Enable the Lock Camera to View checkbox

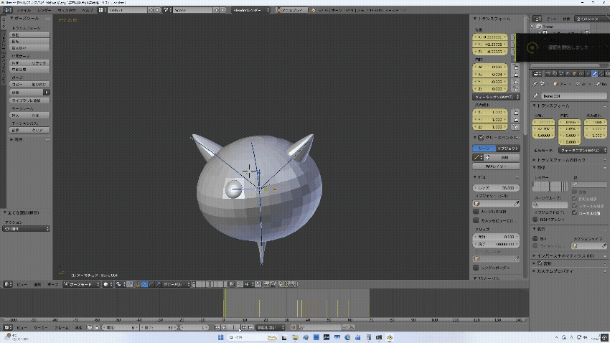coord(476,220)
